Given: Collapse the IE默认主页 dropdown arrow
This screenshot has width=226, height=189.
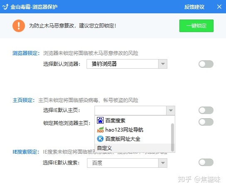Looking at the screenshot, I should point(171,110).
